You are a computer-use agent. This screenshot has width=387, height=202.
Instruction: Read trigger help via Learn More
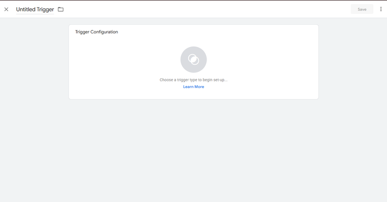pos(193,87)
